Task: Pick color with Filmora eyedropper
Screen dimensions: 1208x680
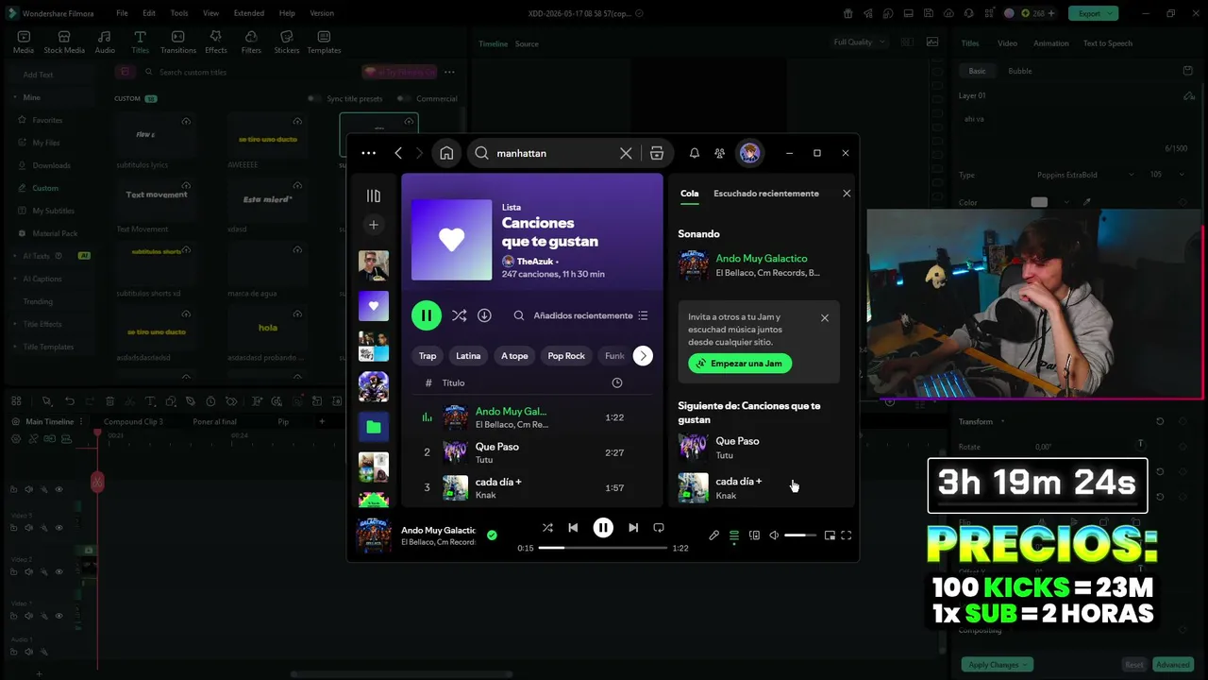Action: [x=1087, y=202]
